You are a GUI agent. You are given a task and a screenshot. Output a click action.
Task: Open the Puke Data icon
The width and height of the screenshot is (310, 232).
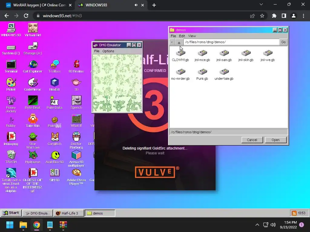click(x=54, y=103)
